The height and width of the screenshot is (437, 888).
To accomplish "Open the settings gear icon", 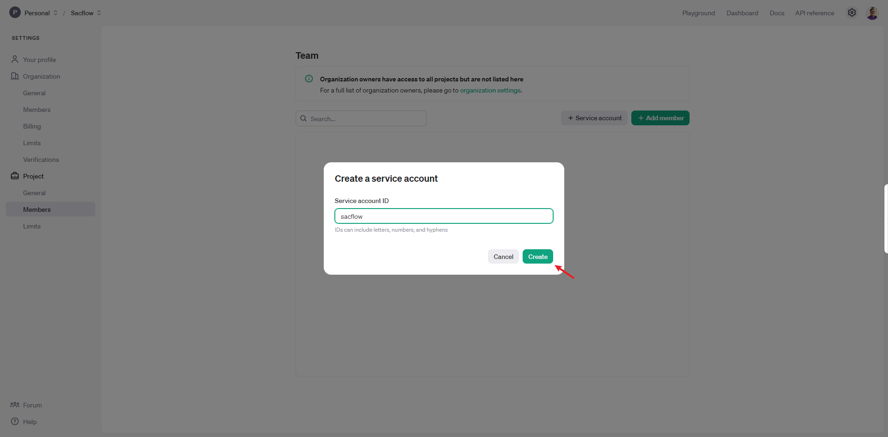I will coord(852,13).
